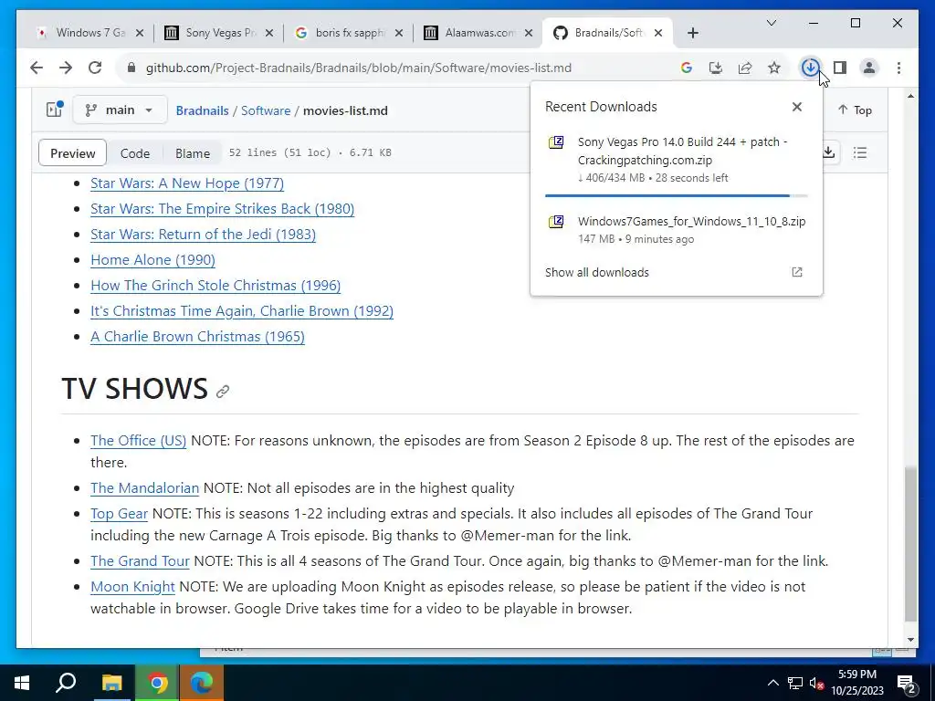The height and width of the screenshot is (701, 935).
Task: Close the Windows 7 Games tab
Action: coord(140,34)
